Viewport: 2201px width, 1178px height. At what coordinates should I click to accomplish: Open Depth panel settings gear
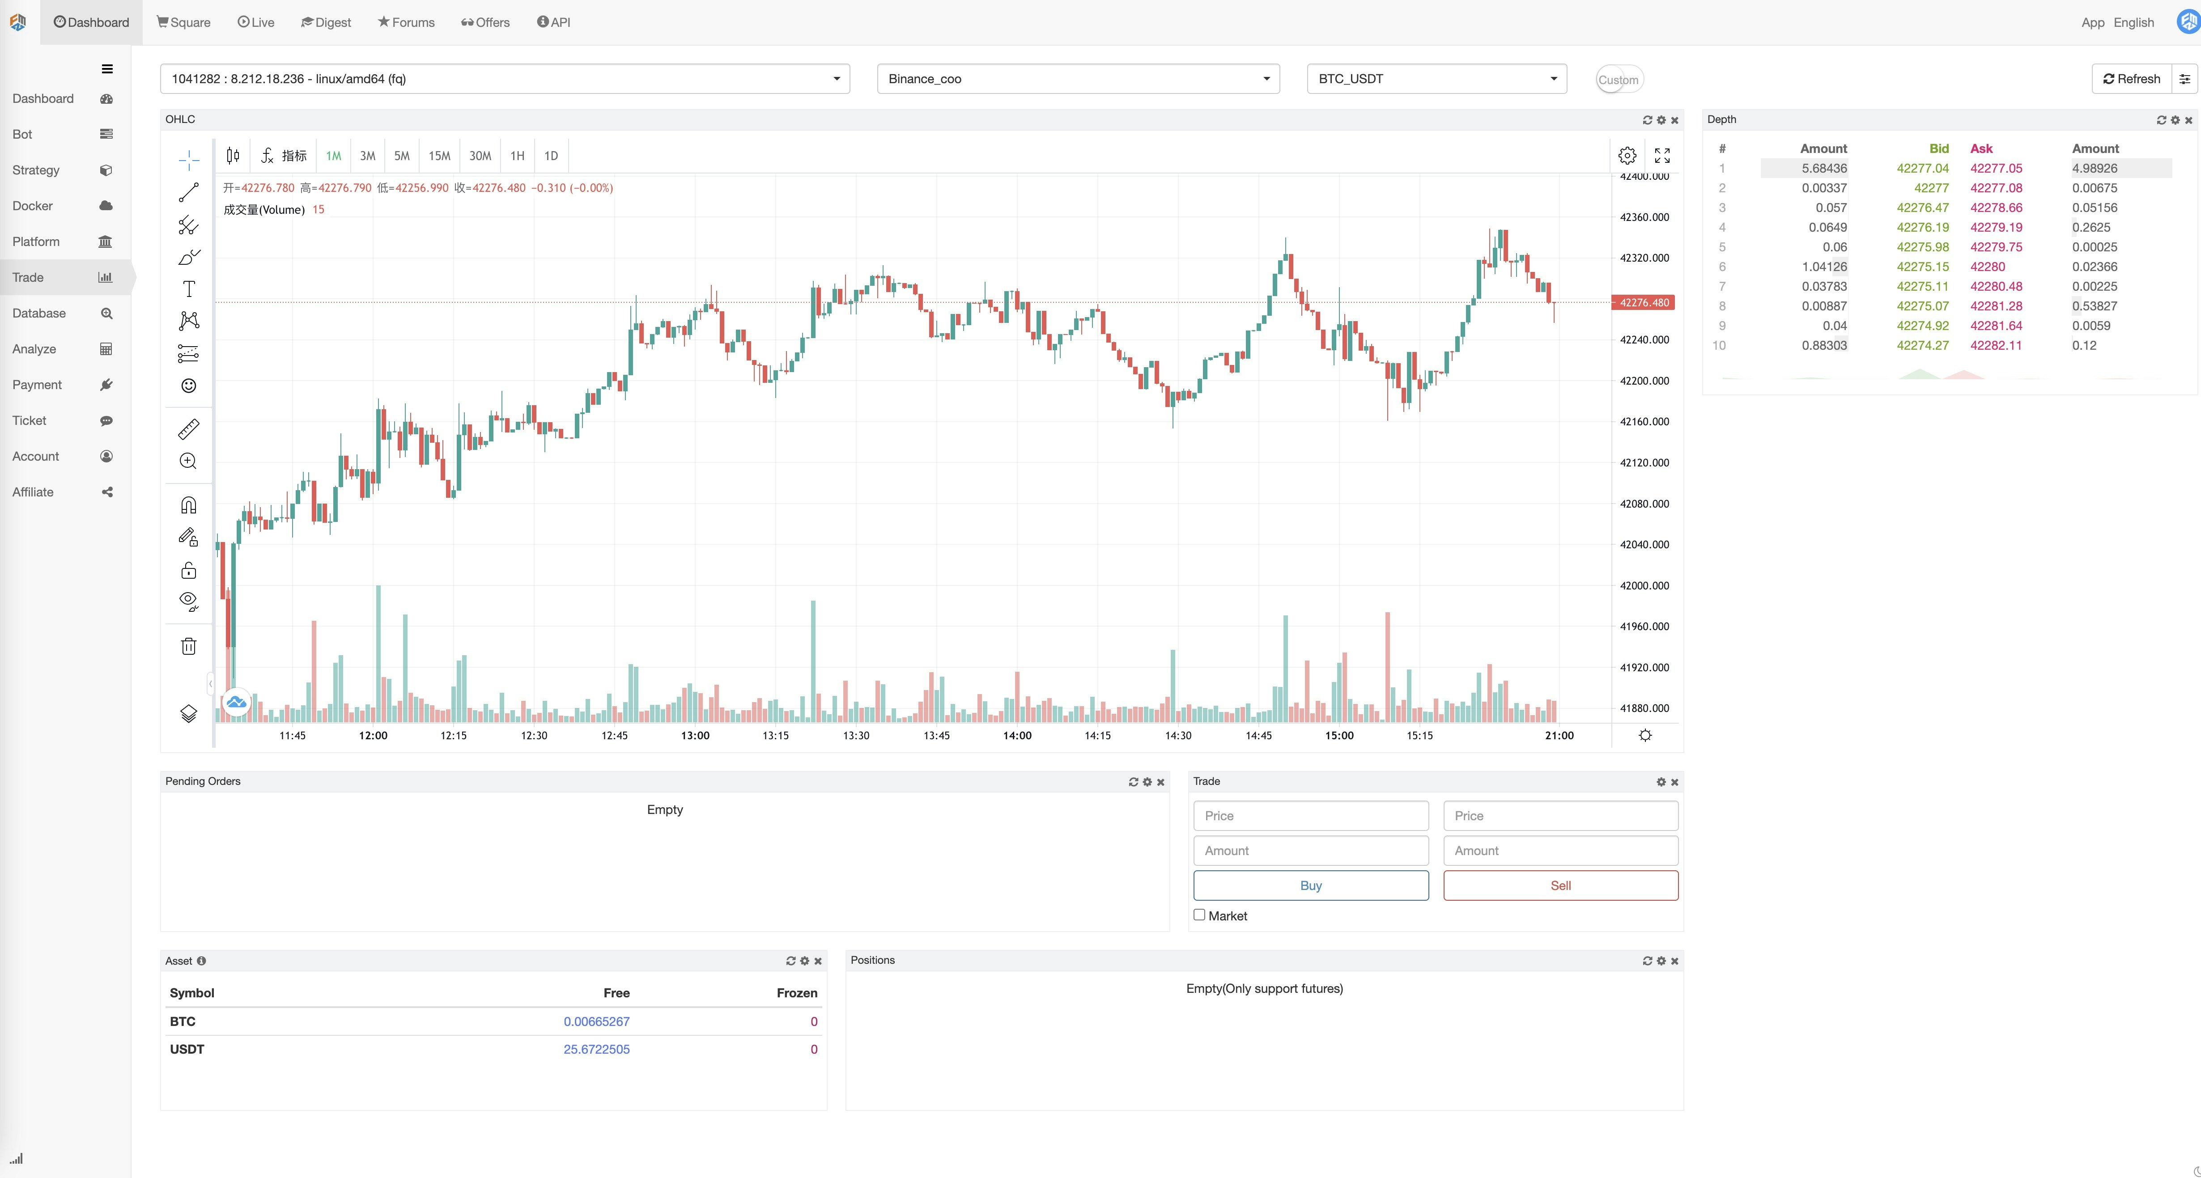(x=2176, y=120)
